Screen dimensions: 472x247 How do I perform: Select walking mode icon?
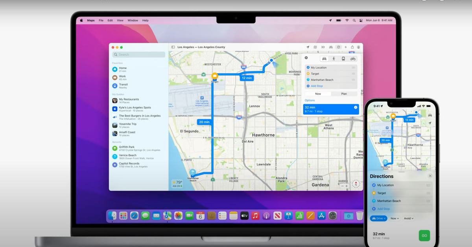tap(334, 59)
